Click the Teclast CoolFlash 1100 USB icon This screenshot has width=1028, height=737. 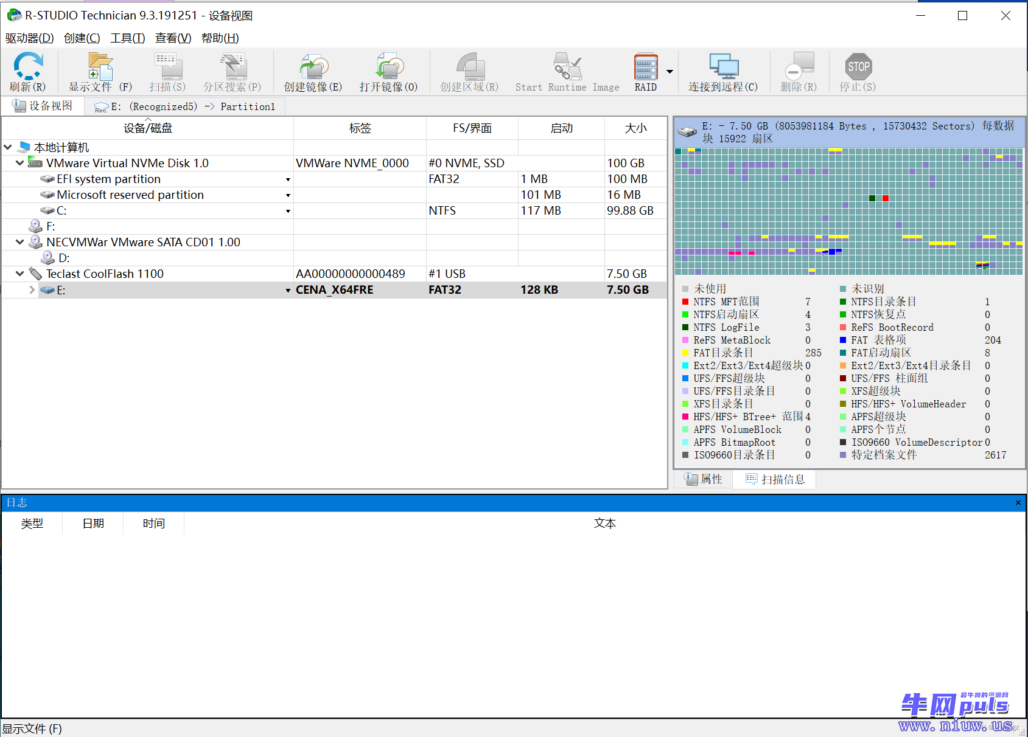[x=36, y=274]
